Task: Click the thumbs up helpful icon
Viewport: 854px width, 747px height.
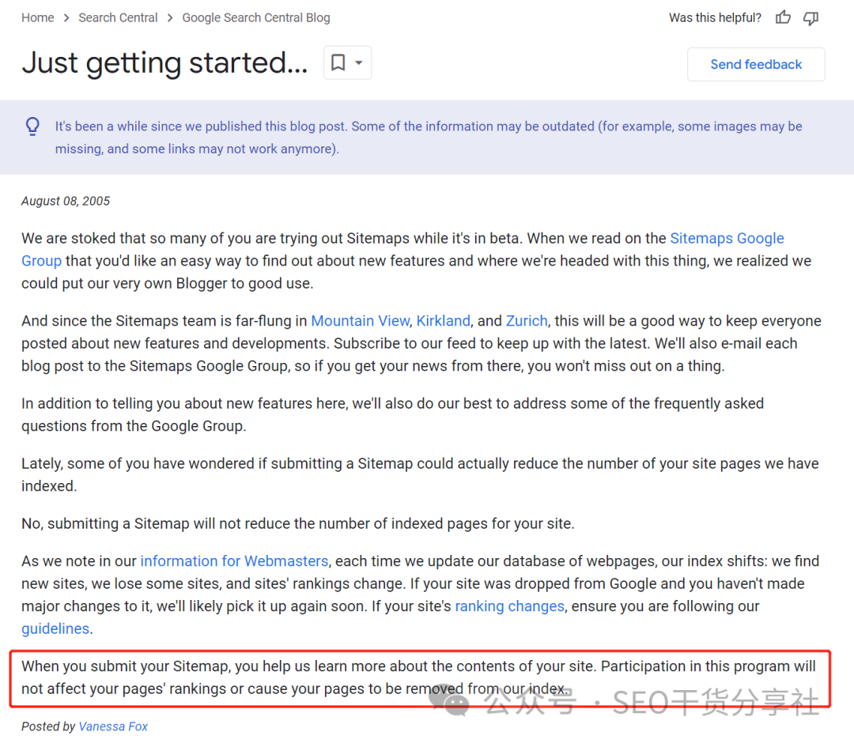Action: point(783,17)
